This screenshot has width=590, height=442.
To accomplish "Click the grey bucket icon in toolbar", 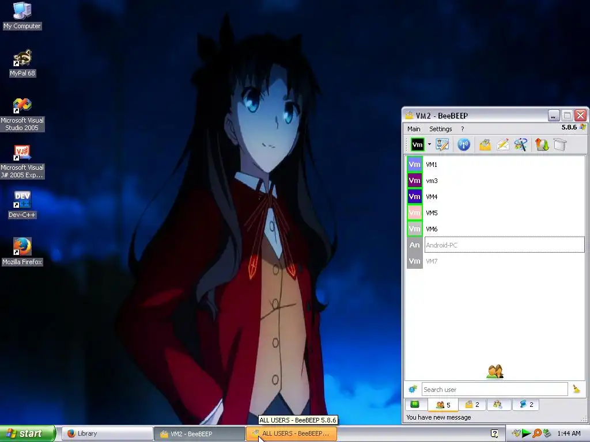I will coord(560,144).
